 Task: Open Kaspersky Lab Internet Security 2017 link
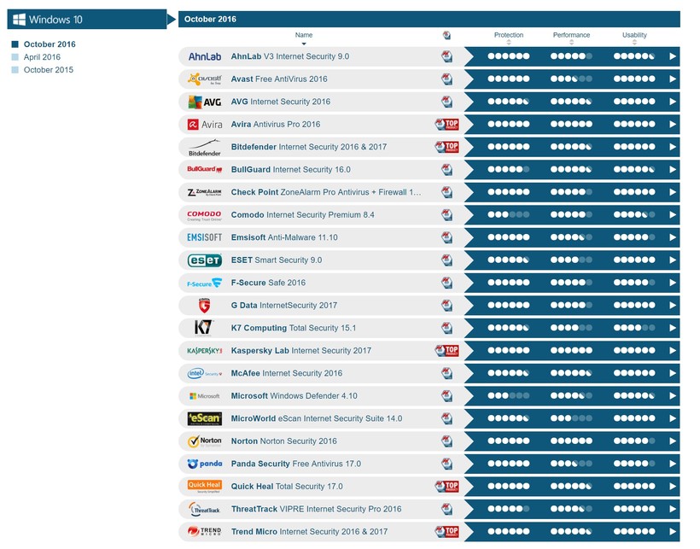[300, 351]
